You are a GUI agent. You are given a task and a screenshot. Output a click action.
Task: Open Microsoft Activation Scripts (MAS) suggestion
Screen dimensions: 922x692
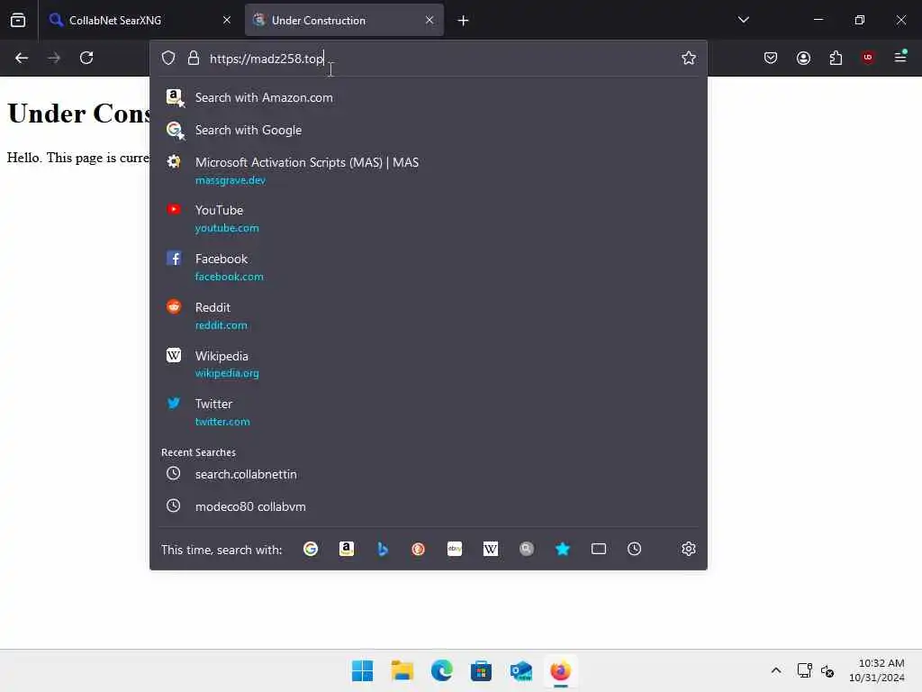pos(428,170)
